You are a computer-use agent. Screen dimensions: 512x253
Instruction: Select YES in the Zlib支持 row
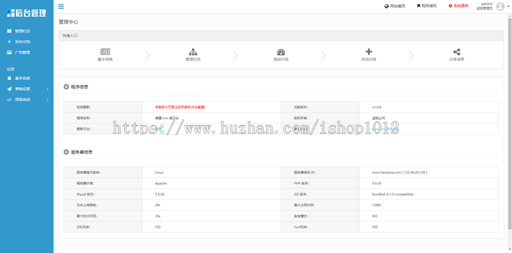157,227
